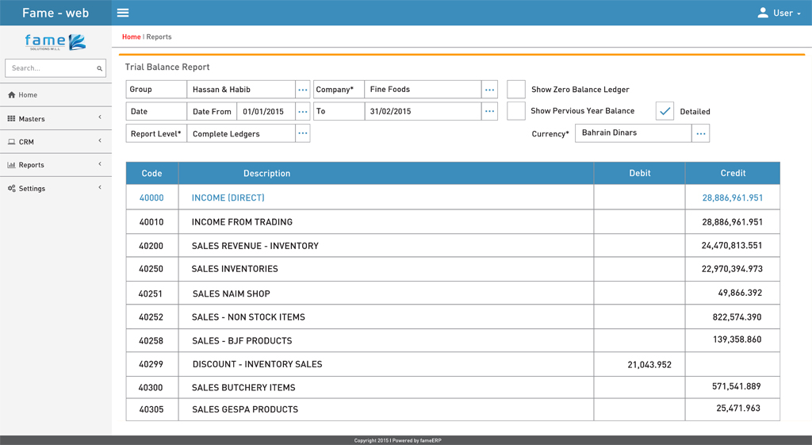Viewport: 812px width, 445px height.
Task: Click the search magnifier icon
Action: pos(99,68)
